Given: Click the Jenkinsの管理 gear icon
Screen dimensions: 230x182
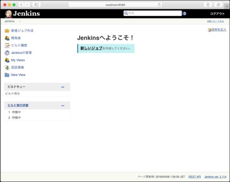Looking at the screenshot, I should [x=7, y=53].
